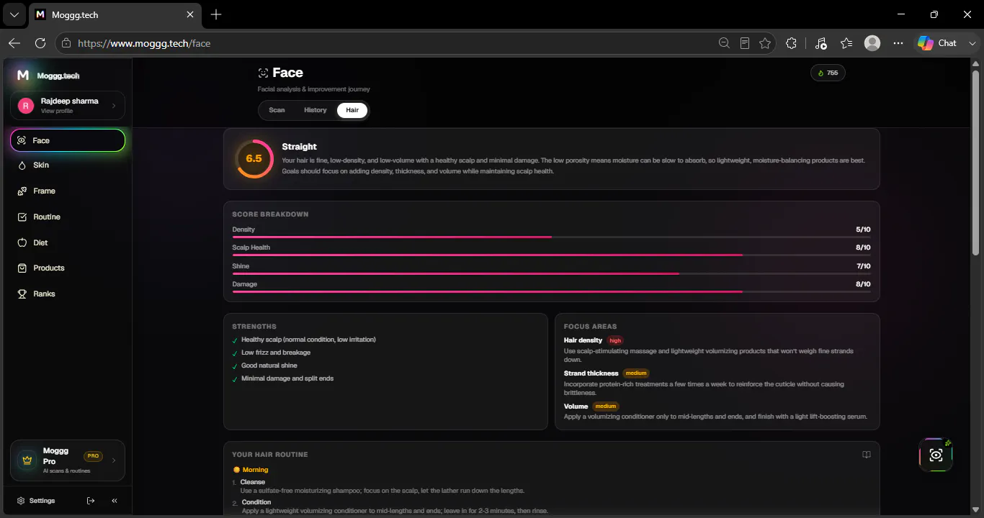
Task: Click the medium badge beside Strand thickness
Action: (635, 373)
